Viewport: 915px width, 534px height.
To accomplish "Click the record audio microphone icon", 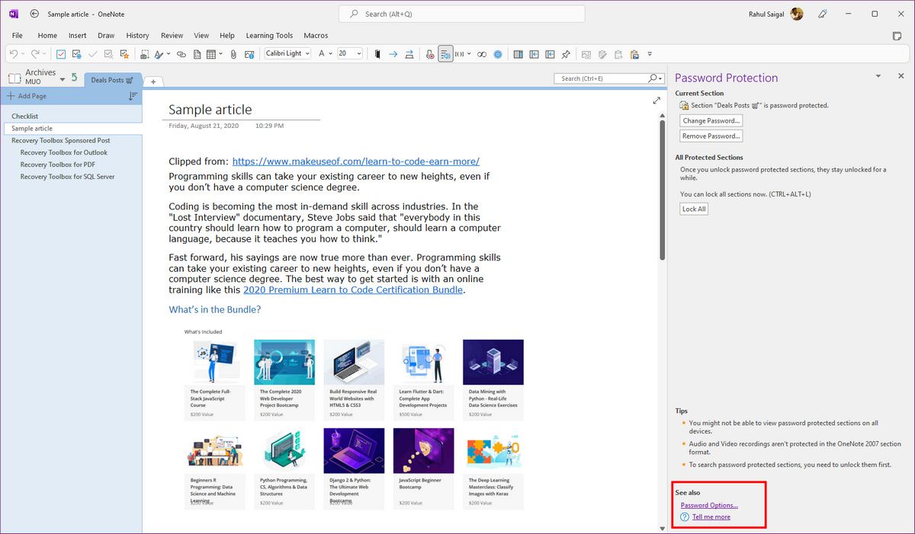I will pos(429,54).
